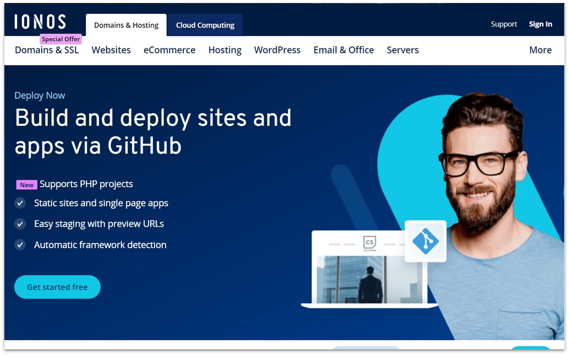The width and height of the screenshot is (569, 355).
Task: Switch to Cloud Computing tab
Action: tap(205, 25)
